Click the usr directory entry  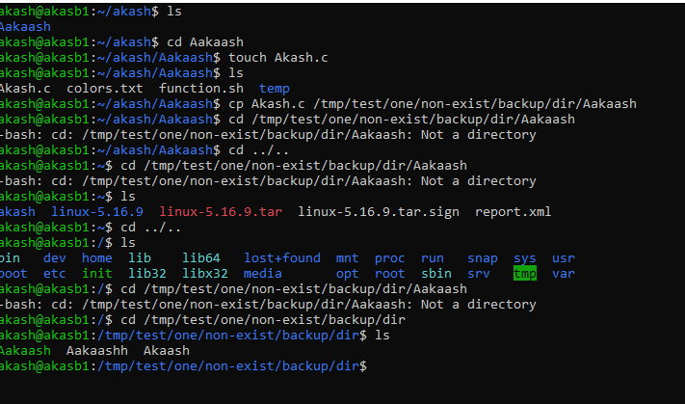click(564, 257)
